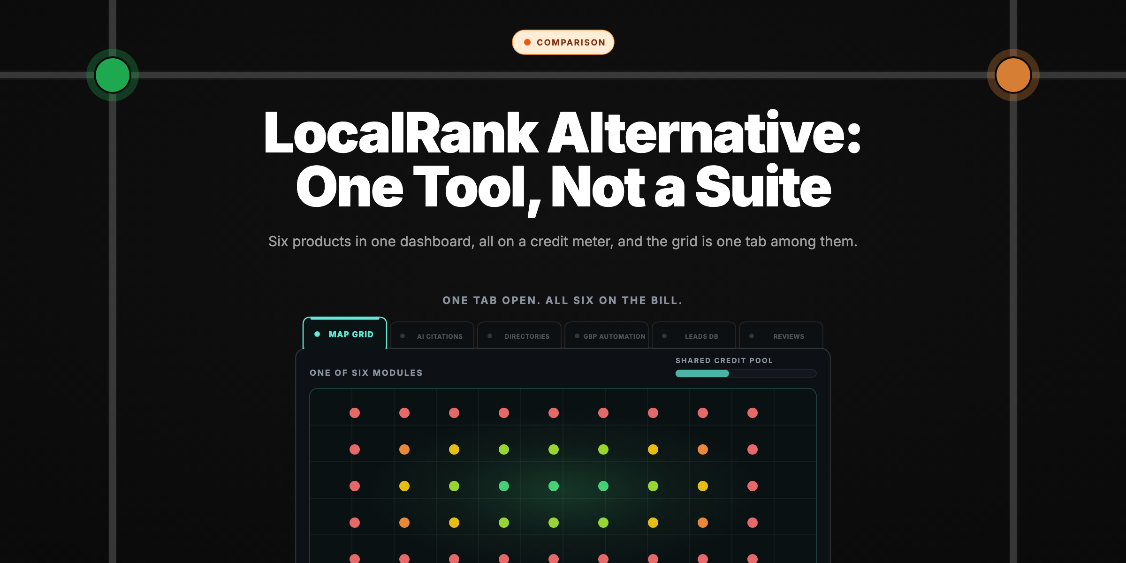Click the grey dot in LEADS DB tab
The height and width of the screenshot is (563, 1126).
(x=664, y=336)
